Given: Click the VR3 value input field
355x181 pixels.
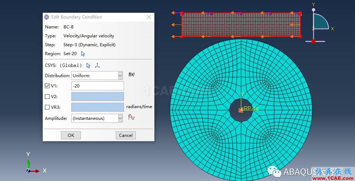Looking at the screenshot, I should point(98,107).
